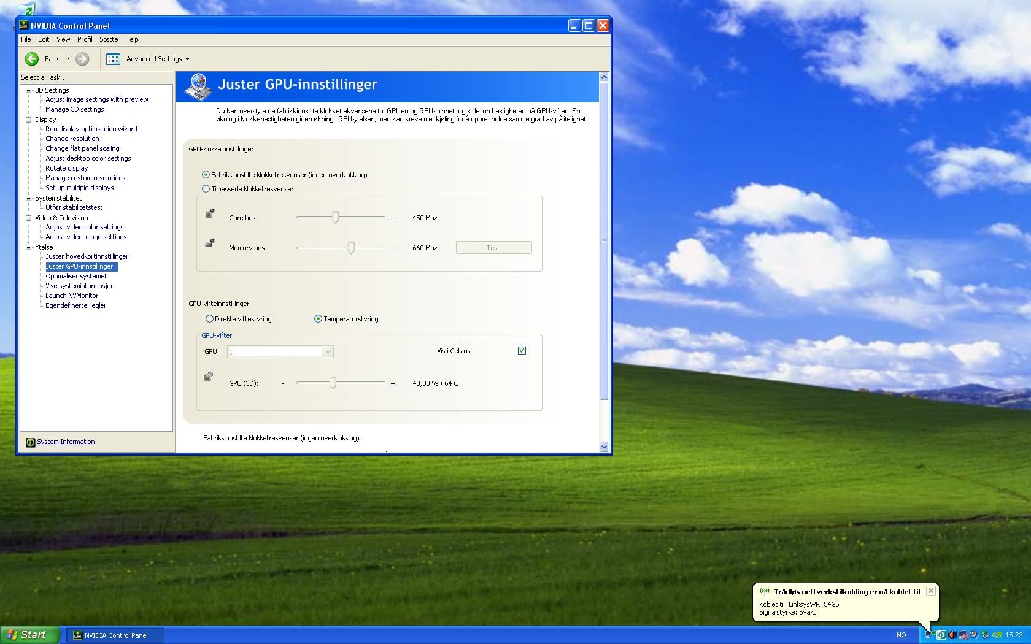Launch NVMonitor from the task tree
This screenshot has height=644, width=1031.
point(72,296)
